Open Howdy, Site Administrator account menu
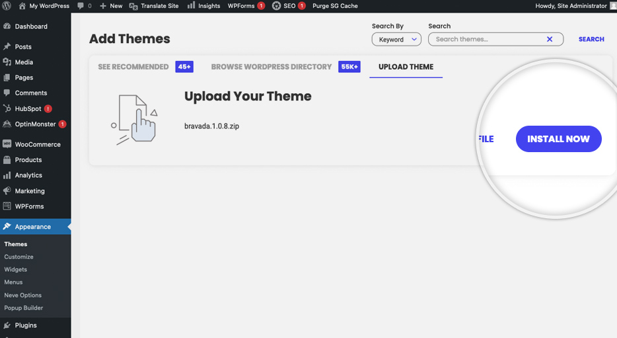 [575, 6]
